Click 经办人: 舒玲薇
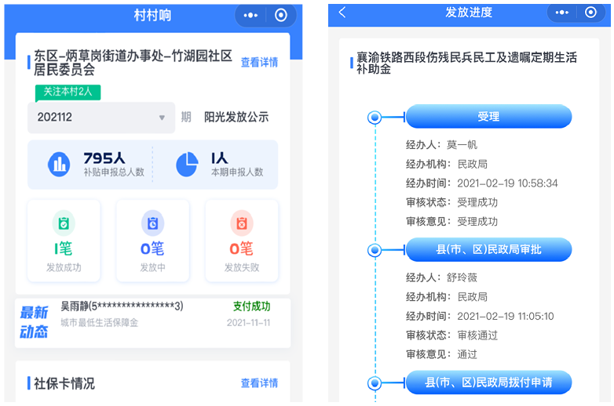Viewport: 614px width, 406px height. (x=441, y=277)
